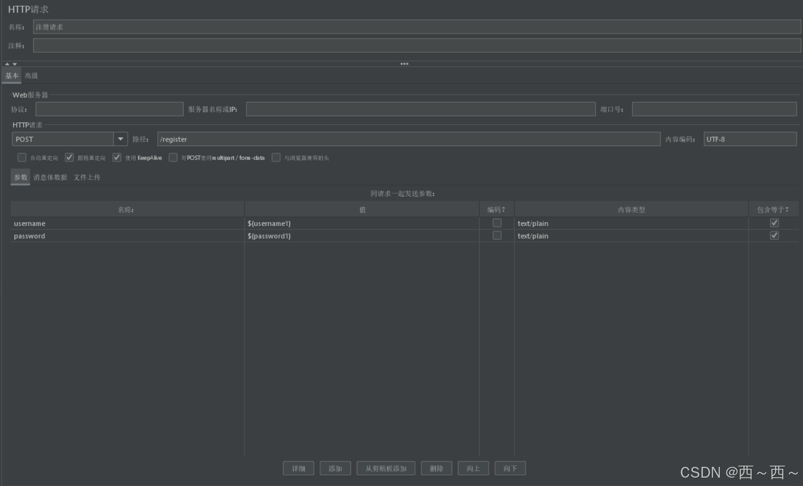Enable the browser-compatible headers checkbox

tap(276, 158)
